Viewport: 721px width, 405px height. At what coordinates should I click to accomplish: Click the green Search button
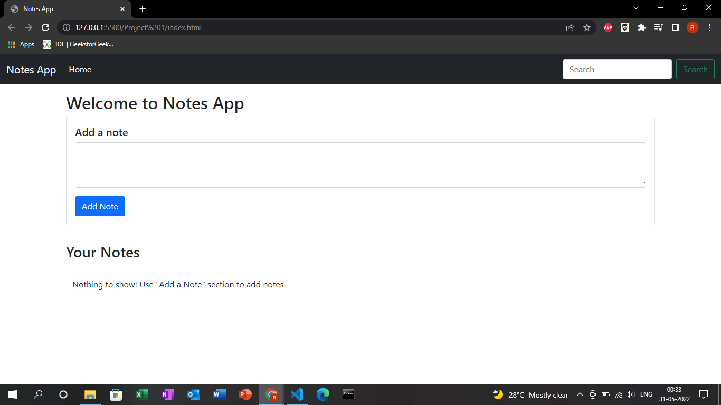click(x=695, y=69)
